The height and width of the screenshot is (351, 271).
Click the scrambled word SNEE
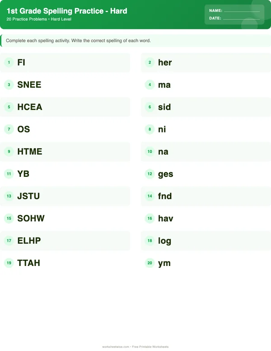29,85
